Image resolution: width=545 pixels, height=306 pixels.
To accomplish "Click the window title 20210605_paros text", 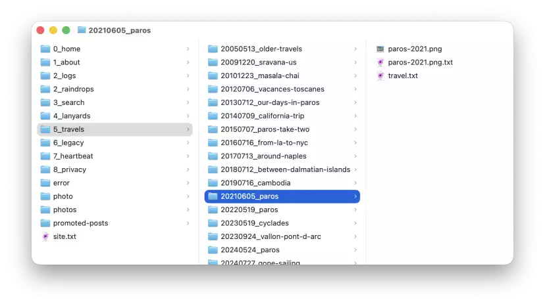I will pyautogui.click(x=120, y=30).
